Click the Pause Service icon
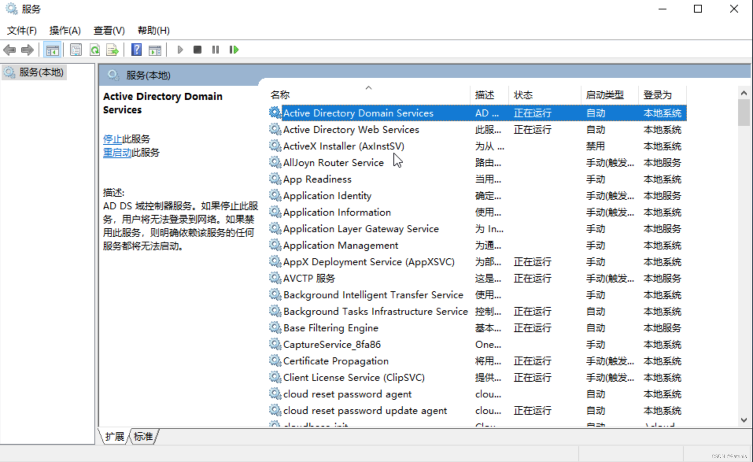The width and height of the screenshot is (753, 462). tap(215, 50)
